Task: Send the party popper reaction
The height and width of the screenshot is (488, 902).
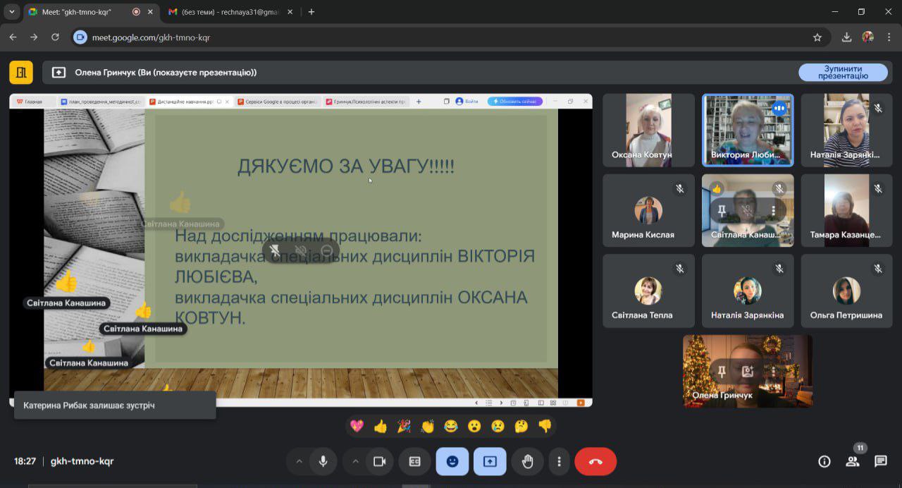Action: pos(404,426)
